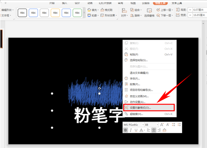Toggle Bold in the mini toolbar
The image size is (207, 148).
point(125,130)
